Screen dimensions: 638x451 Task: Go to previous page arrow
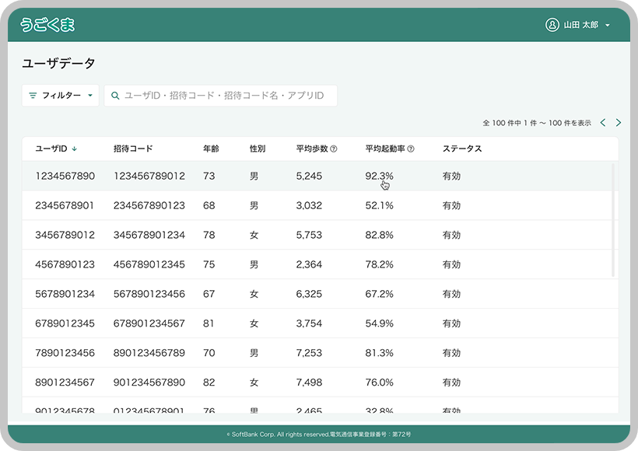point(603,123)
